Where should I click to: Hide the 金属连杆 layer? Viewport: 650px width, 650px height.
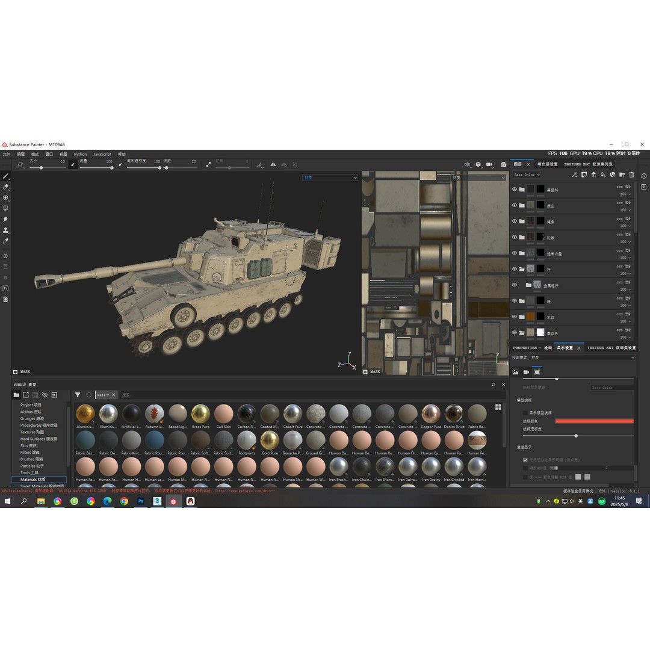tap(515, 285)
